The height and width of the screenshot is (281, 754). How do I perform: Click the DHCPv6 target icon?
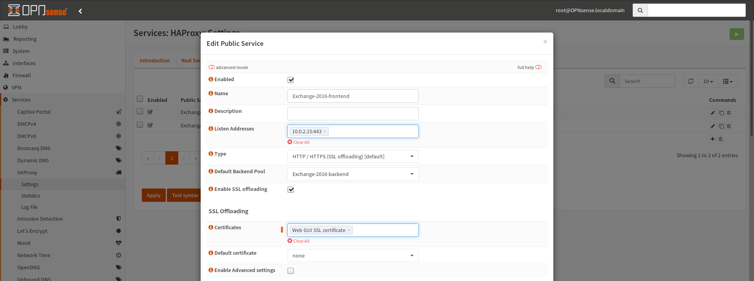pyautogui.click(x=119, y=136)
